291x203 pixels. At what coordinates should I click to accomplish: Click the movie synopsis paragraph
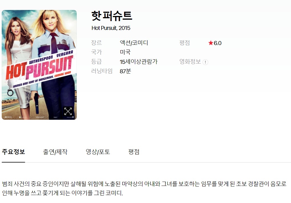point(144,188)
